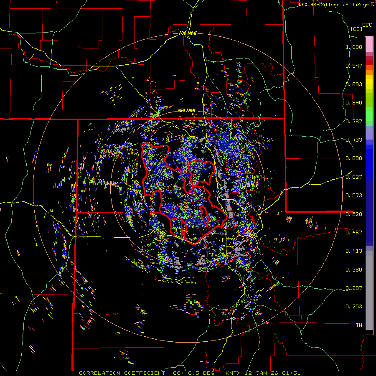Viewport: 376px width, 376px height.
Task: Click the 0.360 legend value
Action: (x=354, y=269)
